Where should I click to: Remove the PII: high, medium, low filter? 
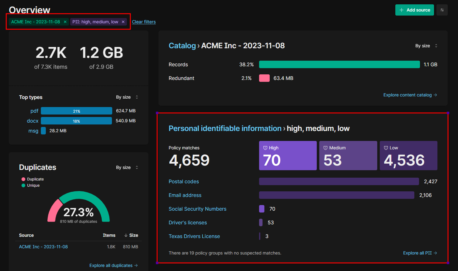(123, 22)
